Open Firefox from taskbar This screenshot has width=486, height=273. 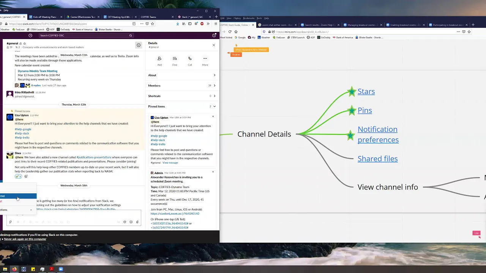click(x=14, y=269)
